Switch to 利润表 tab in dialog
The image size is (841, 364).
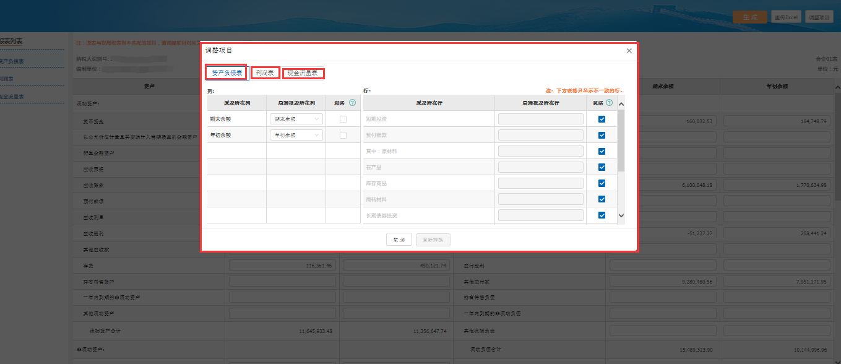[x=265, y=73]
